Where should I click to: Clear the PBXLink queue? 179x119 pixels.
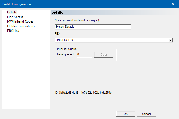(104, 55)
